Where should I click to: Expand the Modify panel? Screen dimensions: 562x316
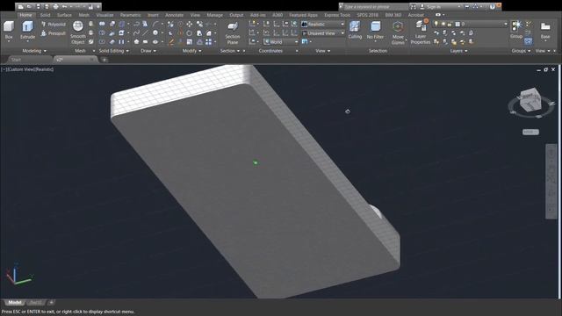tap(191, 51)
